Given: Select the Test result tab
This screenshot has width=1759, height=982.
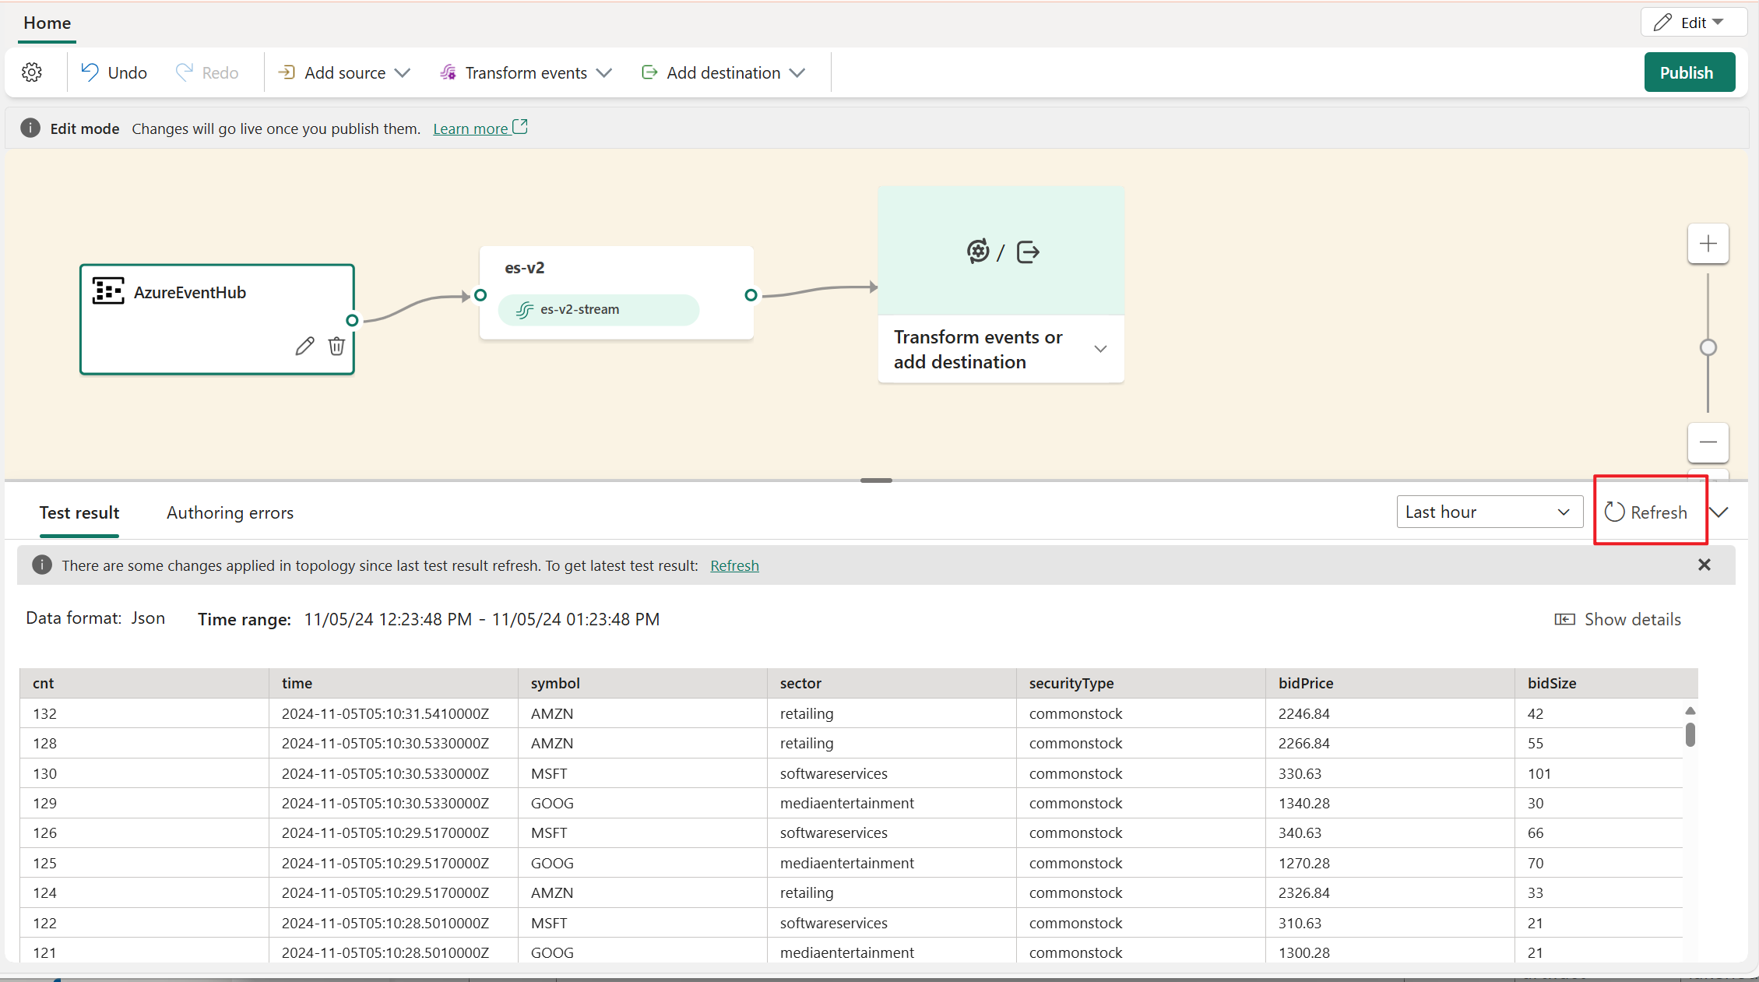Looking at the screenshot, I should click(79, 512).
